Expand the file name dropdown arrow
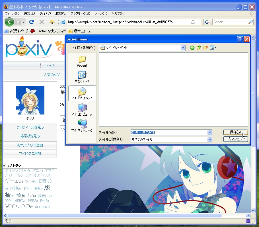 [x=209, y=132]
